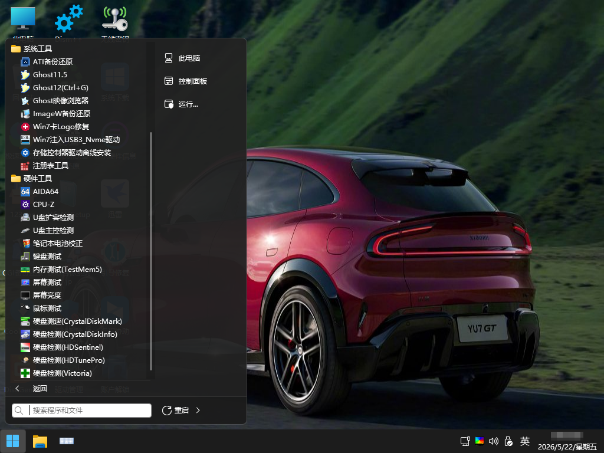This screenshot has height=453, width=604.
Task: Click the Windows Start button
Action: pyautogui.click(x=13, y=441)
